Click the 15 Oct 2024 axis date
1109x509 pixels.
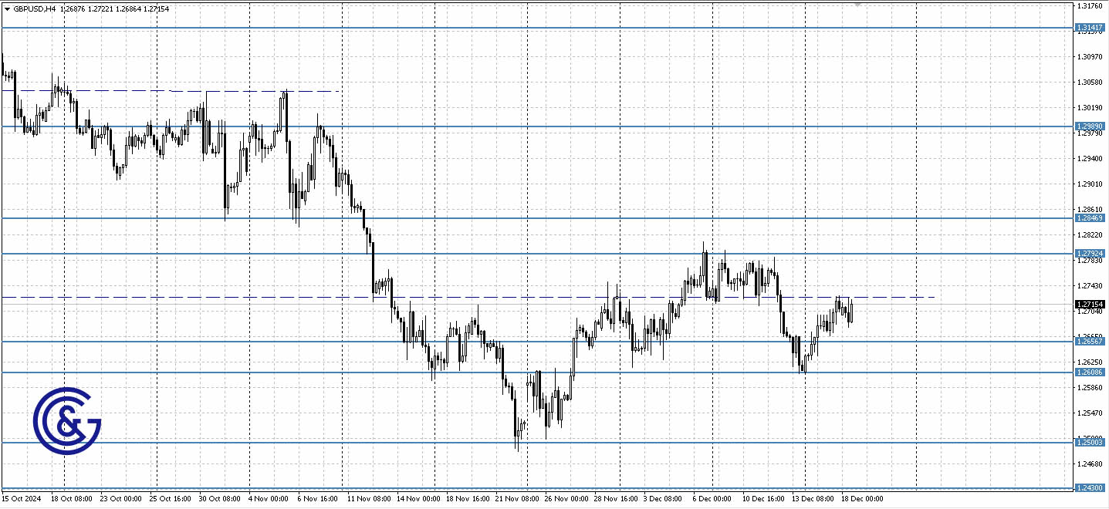pyautogui.click(x=22, y=498)
